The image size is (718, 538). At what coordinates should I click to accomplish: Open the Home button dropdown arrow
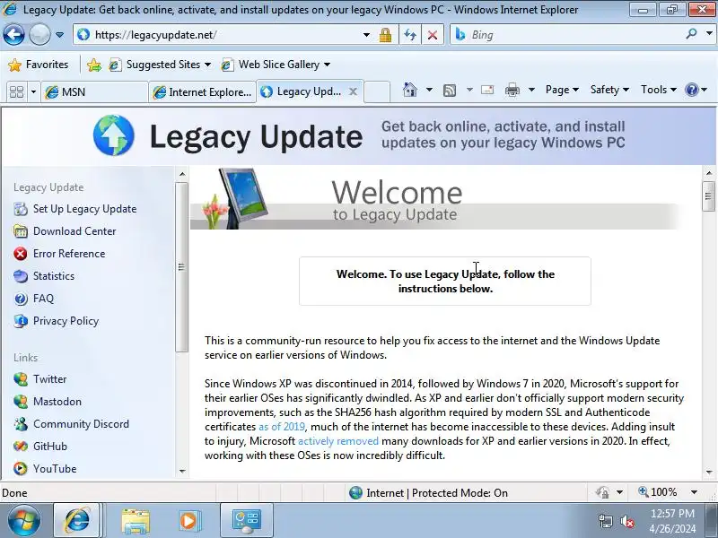pyautogui.click(x=429, y=90)
